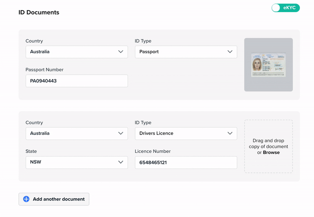Open the ID Type dropdown showing Drivers Licence
Image resolution: width=314 pixels, height=217 pixels.
point(186,133)
